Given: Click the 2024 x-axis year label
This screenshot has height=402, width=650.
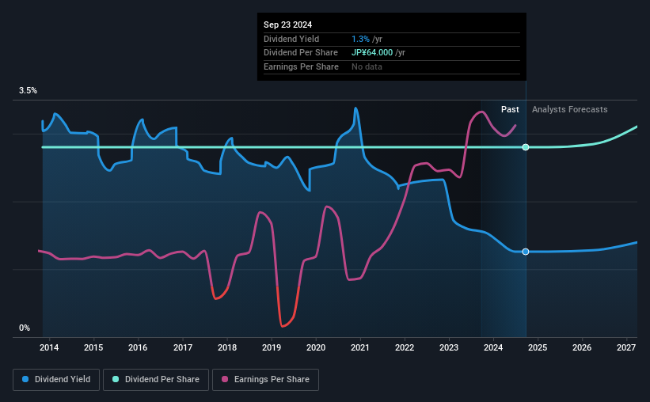Looking at the screenshot, I should click(493, 347).
